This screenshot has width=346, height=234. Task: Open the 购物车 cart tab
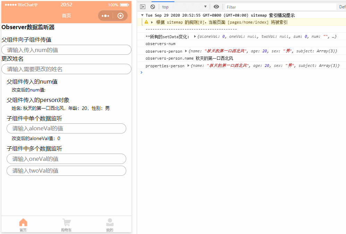(66, 225)
